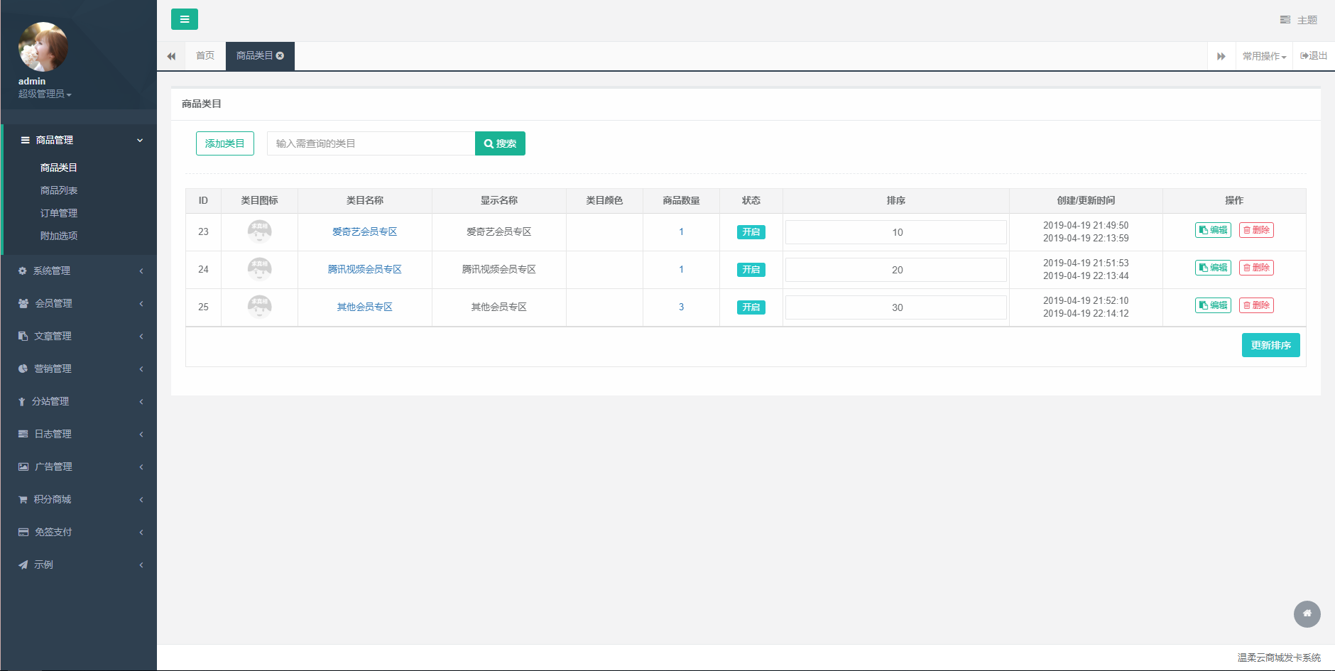Toggle the 开启 status for ID 24

pyautogui.click(x=751, y=270)
